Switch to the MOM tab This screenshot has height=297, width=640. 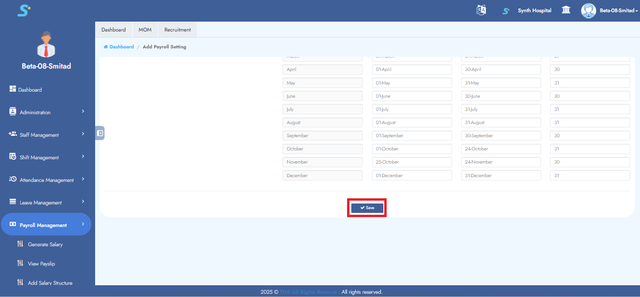[x=145, y=30]
